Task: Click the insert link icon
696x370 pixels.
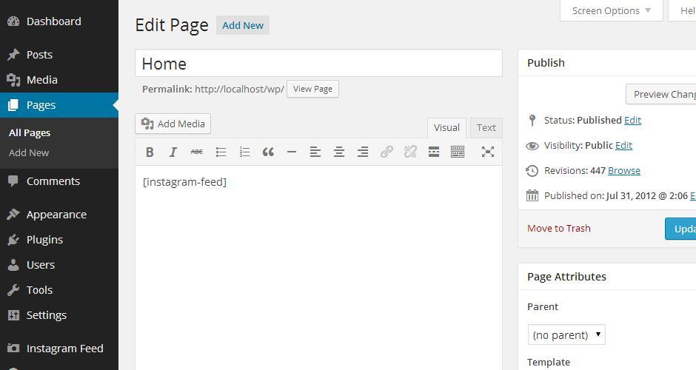Action: tap(387, 152)
